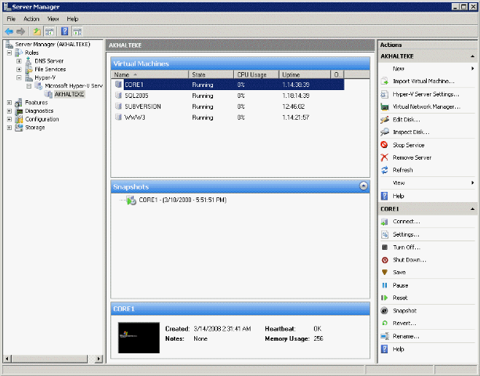480x376 pixels.
Task: Click the Shut Down power icon
Action: tap(384, 259)
